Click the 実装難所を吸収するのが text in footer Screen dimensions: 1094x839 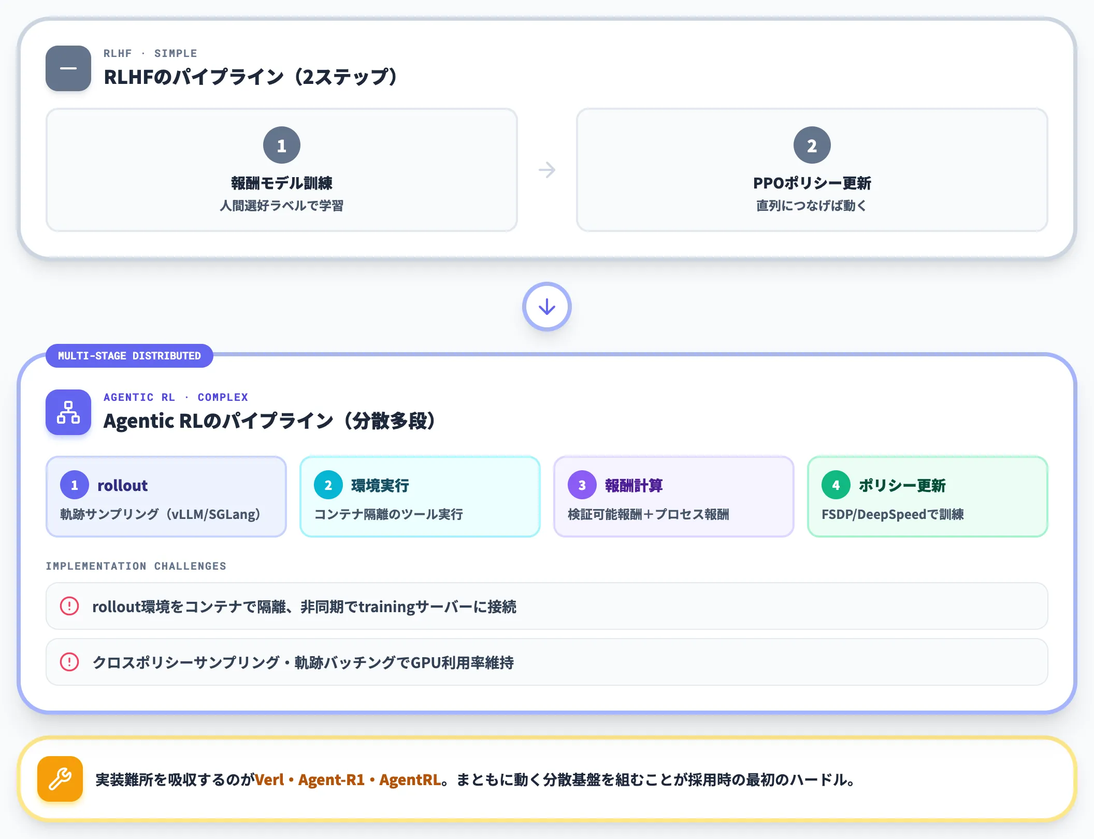click(175, 779)
